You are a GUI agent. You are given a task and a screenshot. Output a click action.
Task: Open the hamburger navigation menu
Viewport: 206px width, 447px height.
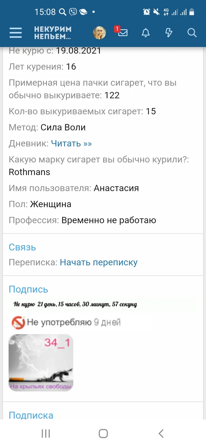15,33
